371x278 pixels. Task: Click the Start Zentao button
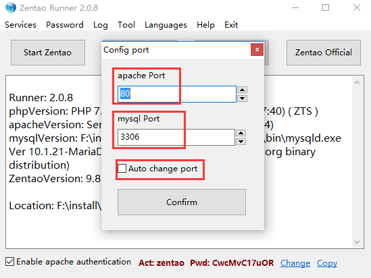point(48,53)
